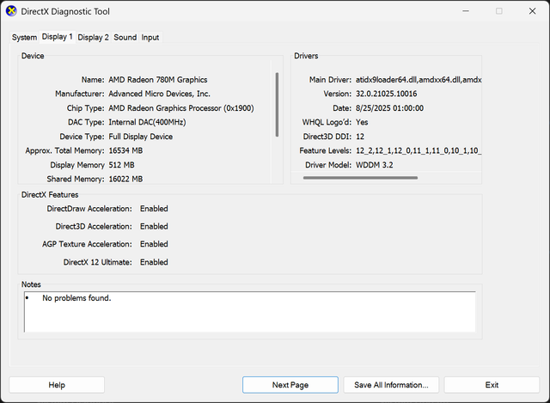
Task: Click the Main Driver atidx9loader64.dll value
Action: [419, 80]
